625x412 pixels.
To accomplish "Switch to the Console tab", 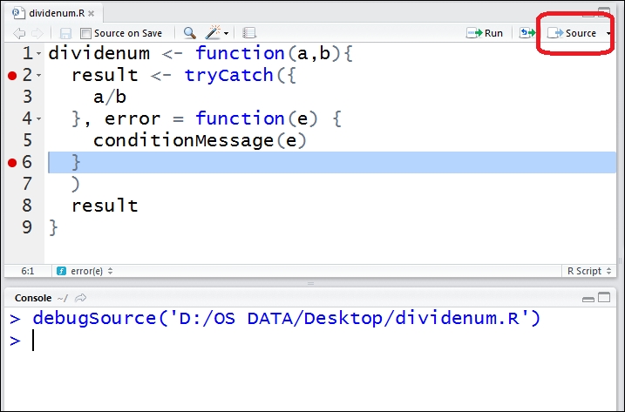I will 33,298.
